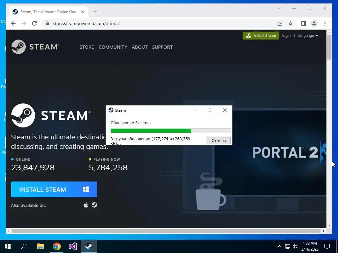Click the Windows logo on install button
The image size is (338, 253).
click(86, 189)
